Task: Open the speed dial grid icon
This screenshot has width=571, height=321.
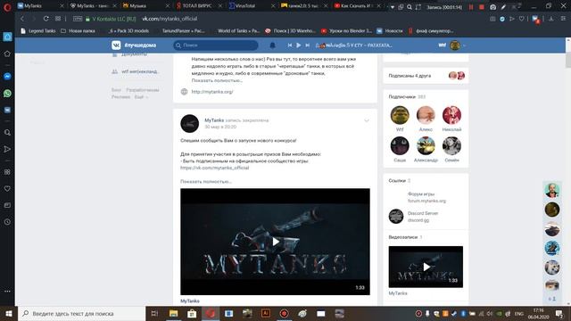Action: point(58,19)
